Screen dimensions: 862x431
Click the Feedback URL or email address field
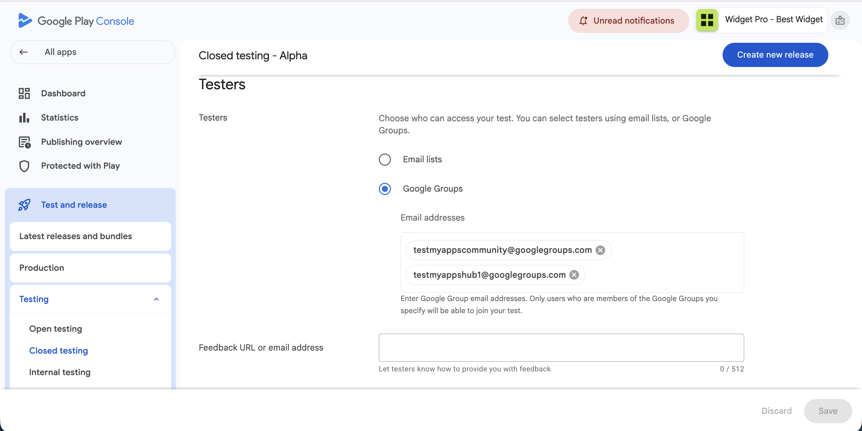tap(561, 347)
